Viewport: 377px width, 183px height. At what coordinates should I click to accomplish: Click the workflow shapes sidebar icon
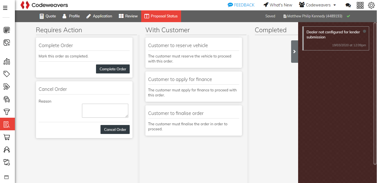coord(7,162)
